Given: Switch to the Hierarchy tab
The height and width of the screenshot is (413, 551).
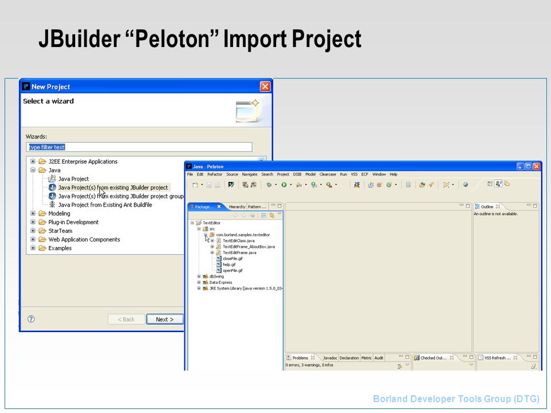Looking at the screenshot, I should tap(237, 207).
